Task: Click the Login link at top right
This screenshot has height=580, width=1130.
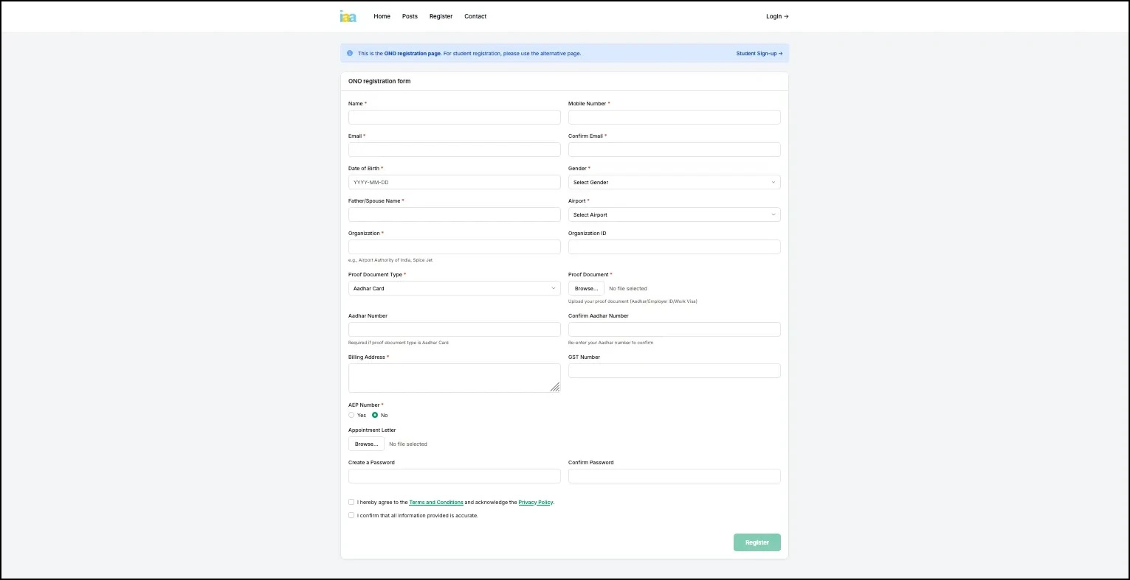Action: (x=777, y=16)
